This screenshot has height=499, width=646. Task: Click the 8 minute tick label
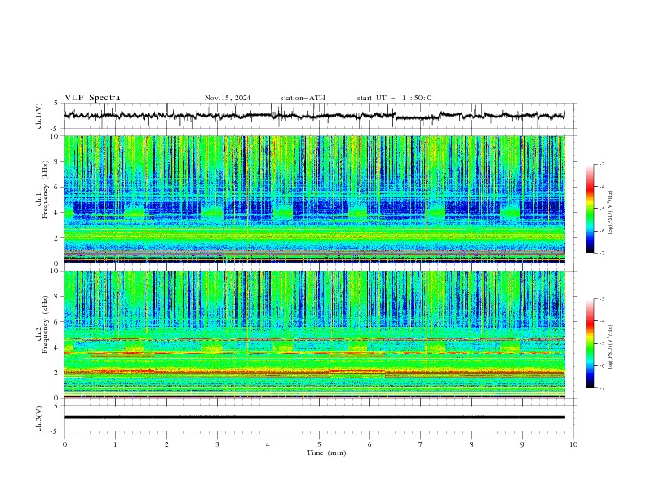point(471,444)
